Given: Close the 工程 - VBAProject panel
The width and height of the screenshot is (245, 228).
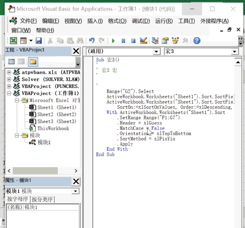Looking at the screenshot, I should (x=76, y=51).
